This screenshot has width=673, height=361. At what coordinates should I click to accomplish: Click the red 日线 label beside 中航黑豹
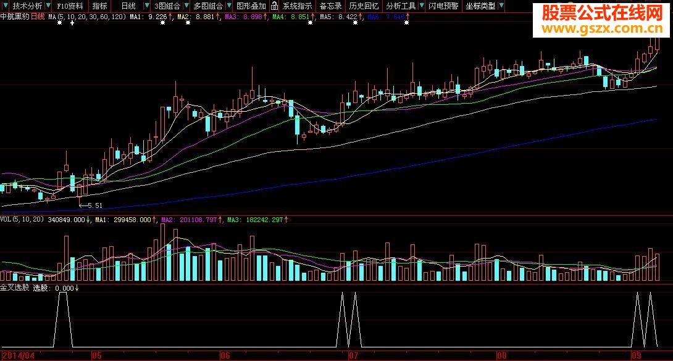(38, 17)
